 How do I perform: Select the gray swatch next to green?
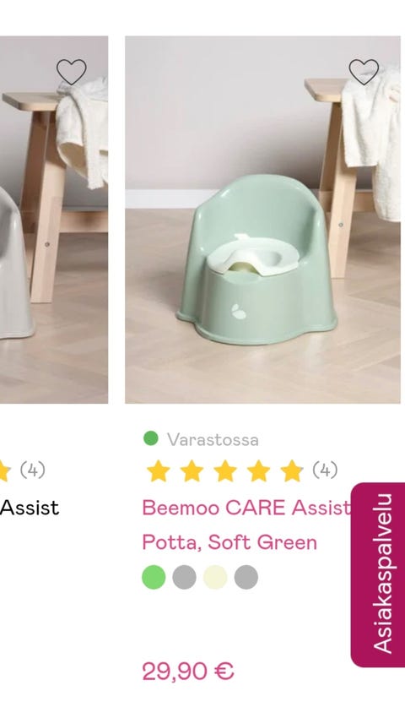pos(184,577)
